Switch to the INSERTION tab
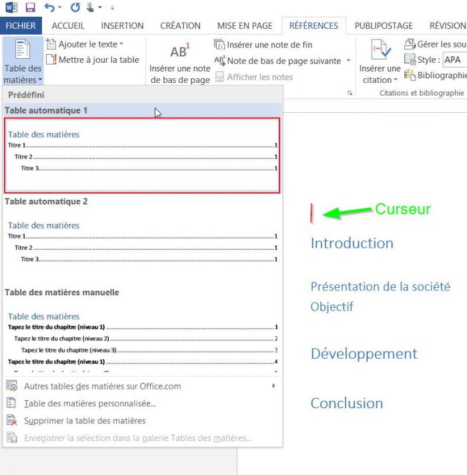 coord(122,26)
